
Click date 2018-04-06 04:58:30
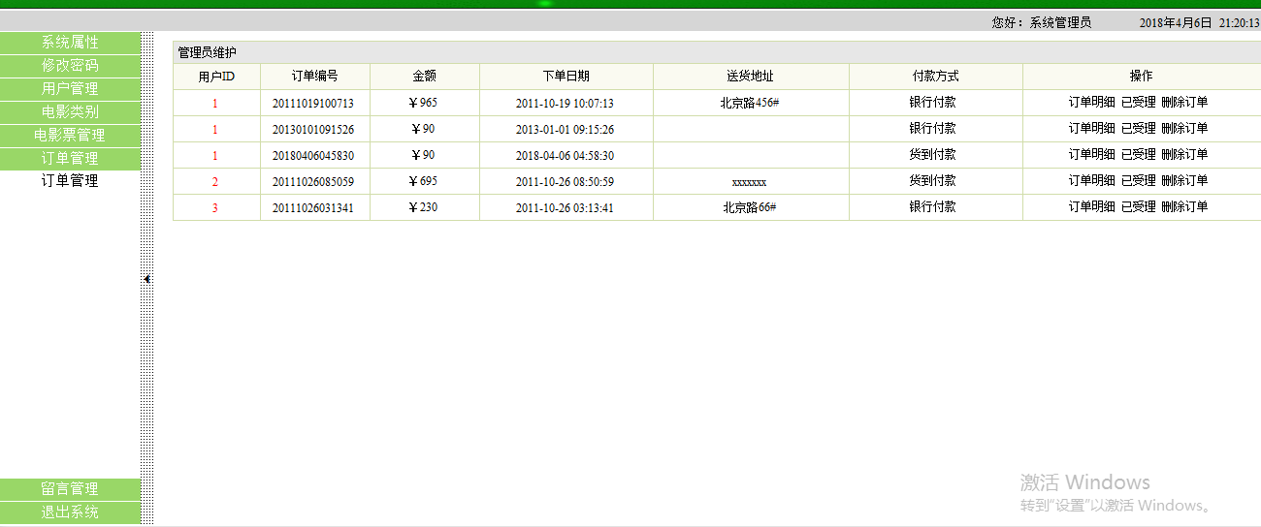coord(565,155)
